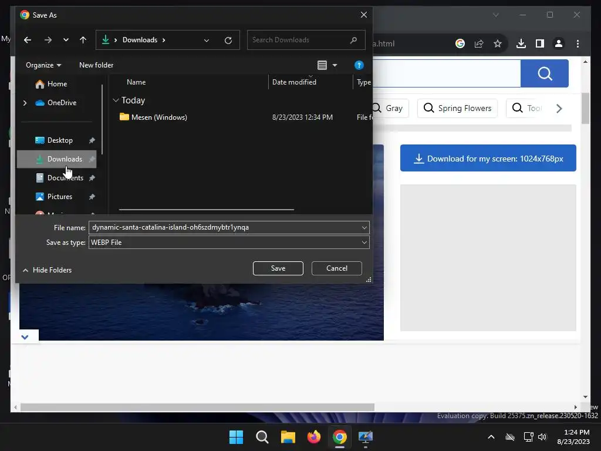Open File Explorer from the taskbar
This screenshot has height=451, width=601.
click(288, 437)
